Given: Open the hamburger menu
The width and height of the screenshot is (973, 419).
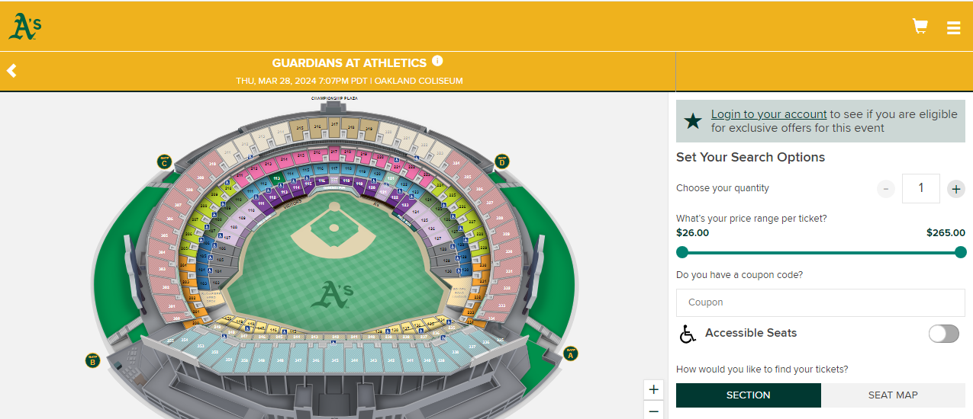Looking at the screenshot, I should (953, 27).
